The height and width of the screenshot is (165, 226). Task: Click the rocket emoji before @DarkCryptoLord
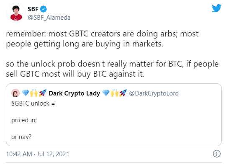pos(123,93)
